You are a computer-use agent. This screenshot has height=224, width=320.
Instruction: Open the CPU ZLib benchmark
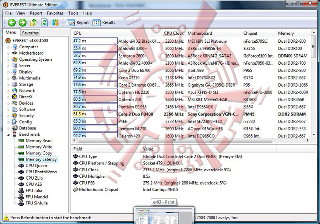click(x=34, y=178)
